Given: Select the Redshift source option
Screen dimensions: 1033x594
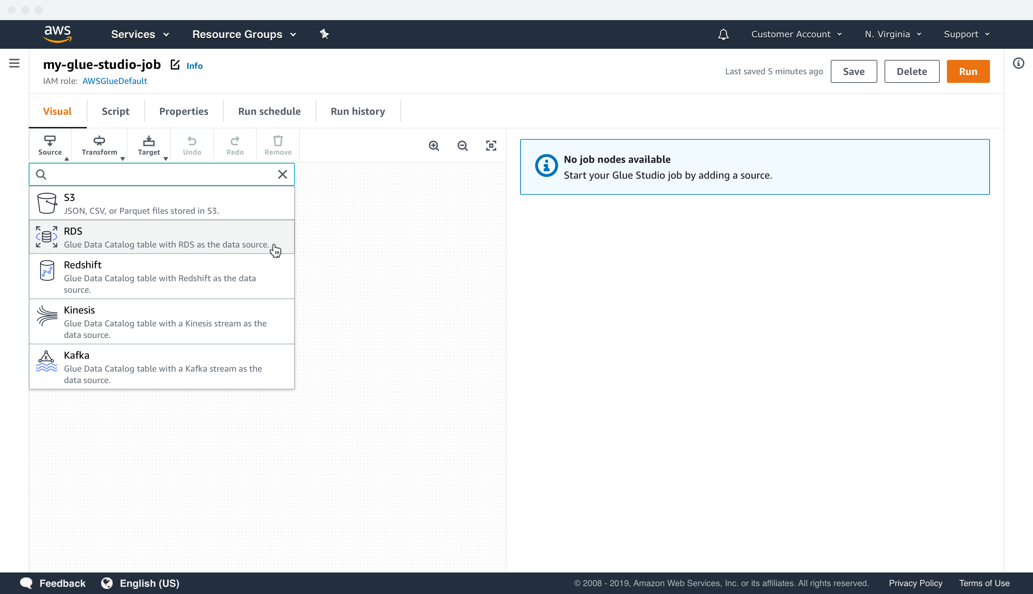Looking at the screenshot, I should coord(161,276).
